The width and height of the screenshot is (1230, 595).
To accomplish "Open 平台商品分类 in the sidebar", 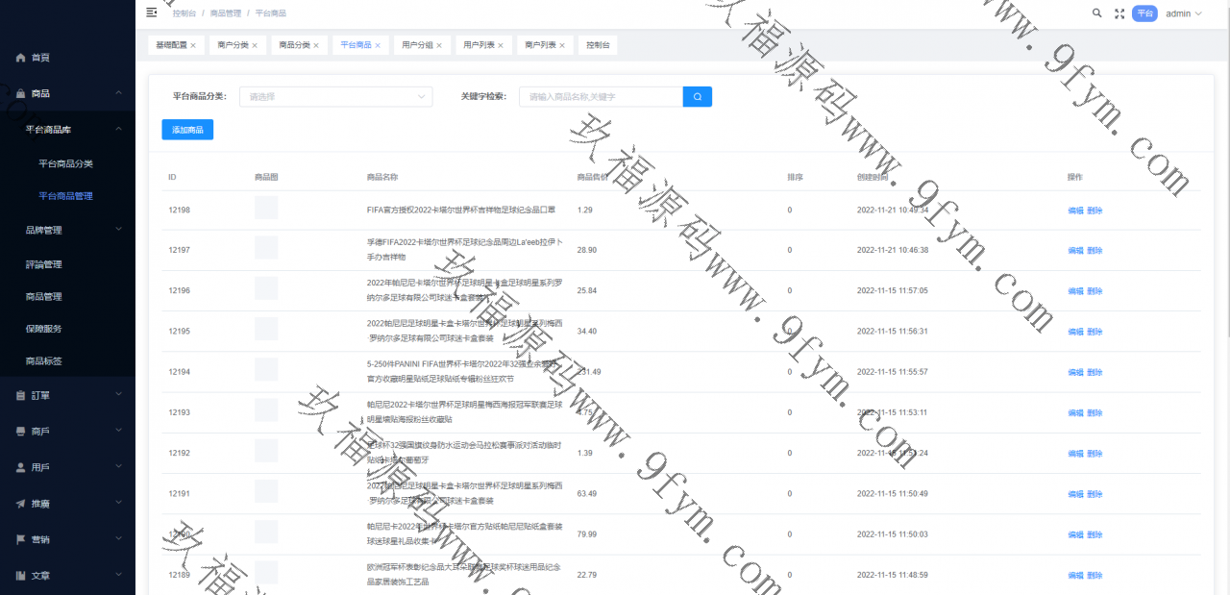I will click(x=65, y=163).
